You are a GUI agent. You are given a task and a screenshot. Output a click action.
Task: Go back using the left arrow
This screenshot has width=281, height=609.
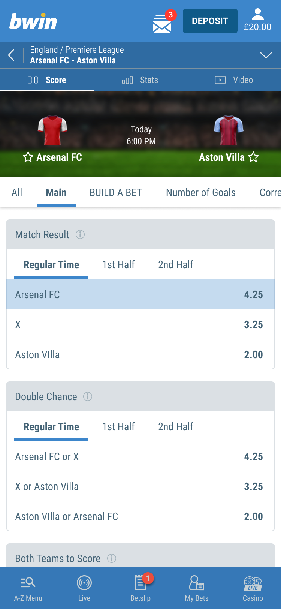click(12, 55)
